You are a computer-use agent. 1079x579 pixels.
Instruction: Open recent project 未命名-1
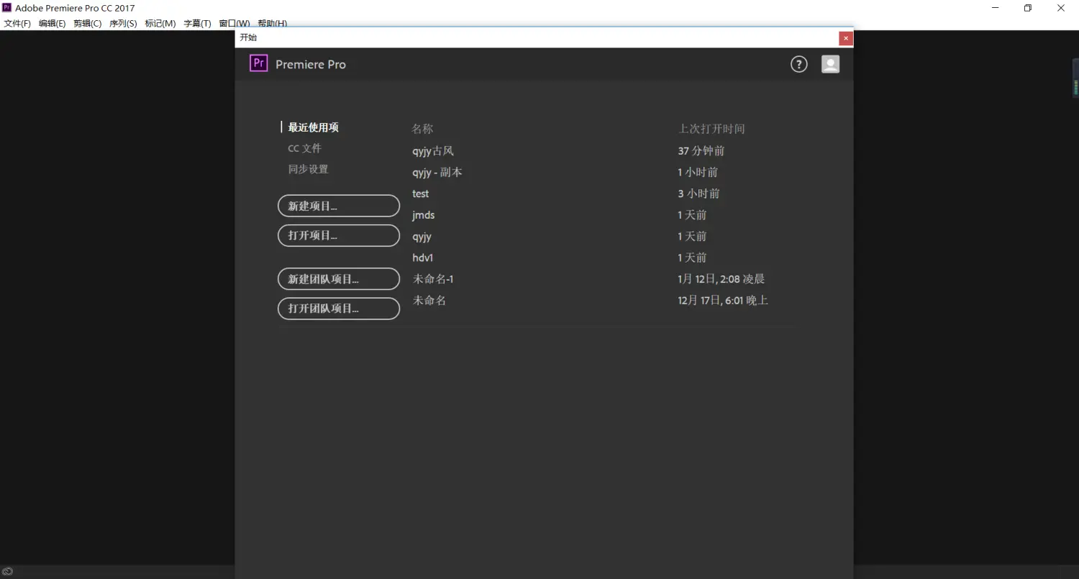(x=433, y=279)
